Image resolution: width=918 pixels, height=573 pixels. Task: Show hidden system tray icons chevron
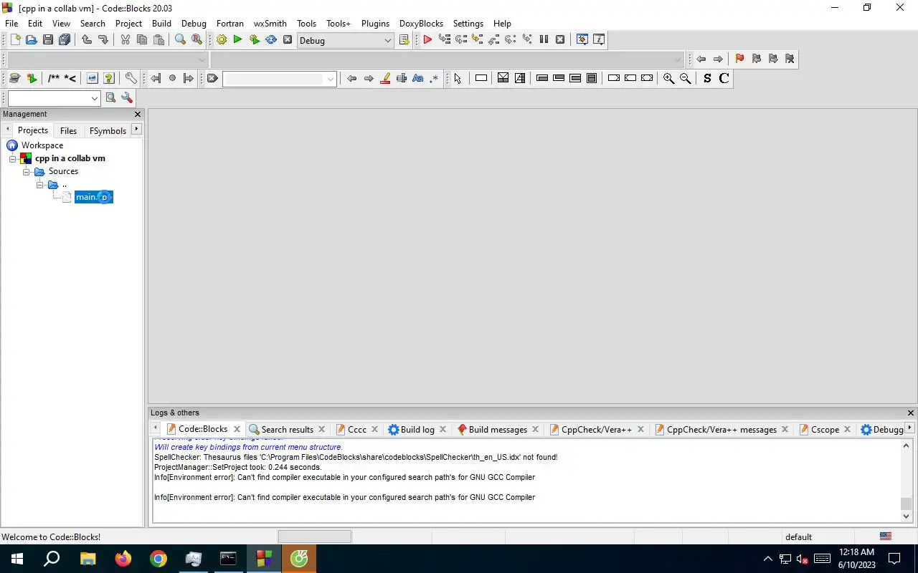768,559
